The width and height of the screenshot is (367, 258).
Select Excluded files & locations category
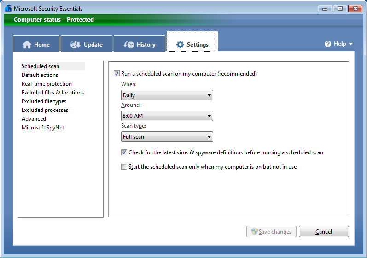pos(52,93)
